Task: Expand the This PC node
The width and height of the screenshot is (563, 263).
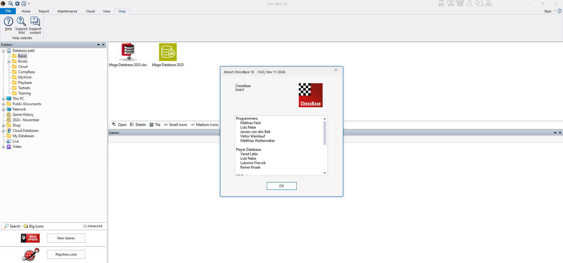Action: coord(4,99)
